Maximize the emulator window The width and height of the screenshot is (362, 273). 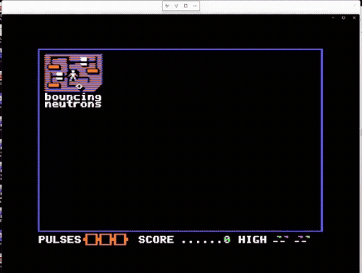[343, 17]
